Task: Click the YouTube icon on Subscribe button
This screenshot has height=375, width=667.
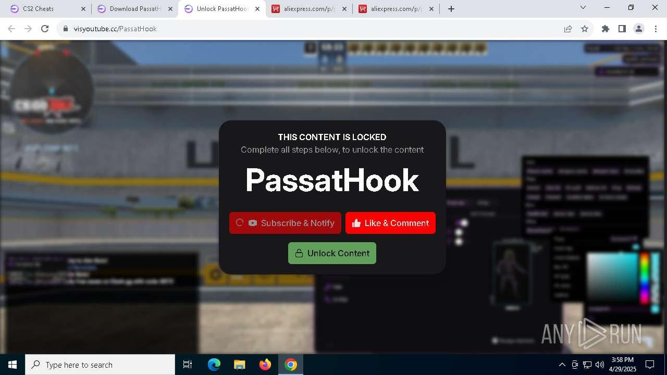Action: 253,223
